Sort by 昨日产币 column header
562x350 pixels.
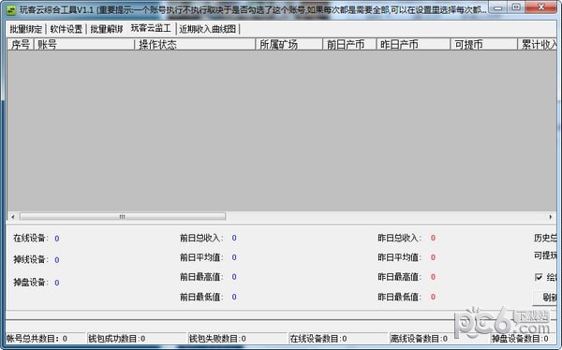[413, 44]
